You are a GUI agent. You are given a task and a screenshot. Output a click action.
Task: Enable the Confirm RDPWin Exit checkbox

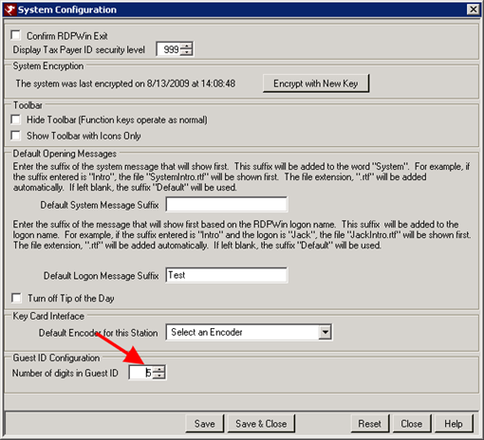coord(15,35)
